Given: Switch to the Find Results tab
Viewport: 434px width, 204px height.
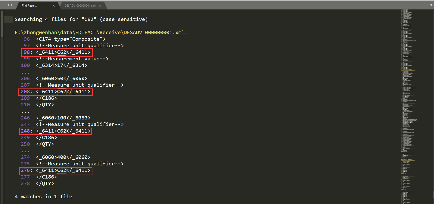Looking at the screenshot, I should tap(29, 6).
